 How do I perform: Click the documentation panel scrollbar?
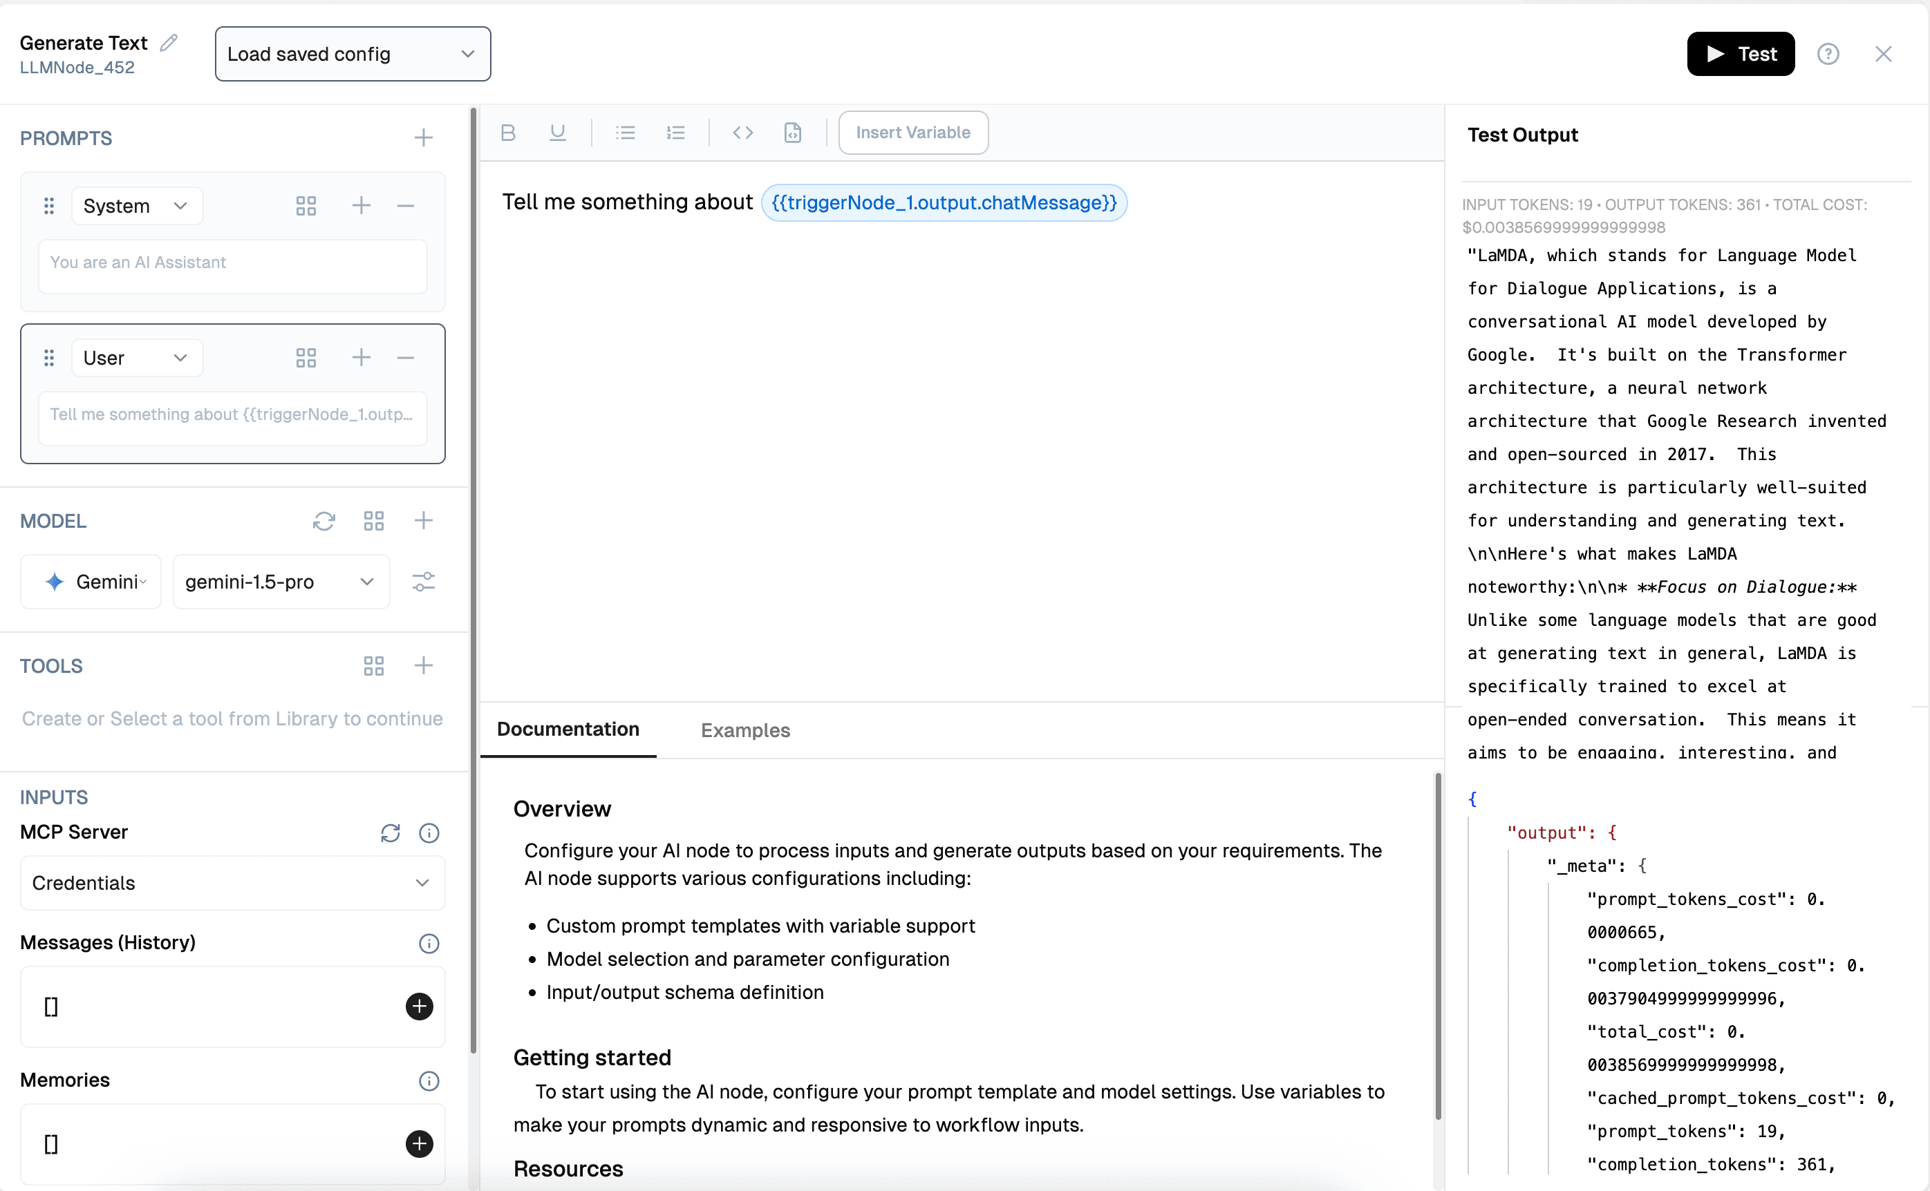pyautogui.click(x=1437, y=945)
